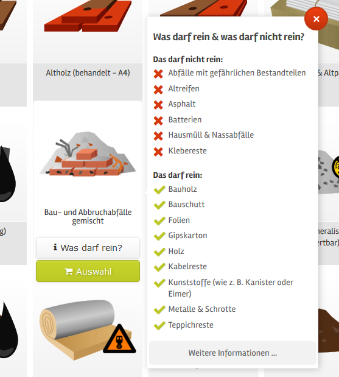Screen dimensions: 339x377
Task: Click the red treated wood boards image
Action: [88, 16]
